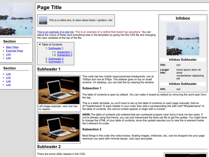Jump to Subsection 2 in table of contents
209x157 pixels.
point(65,55)
